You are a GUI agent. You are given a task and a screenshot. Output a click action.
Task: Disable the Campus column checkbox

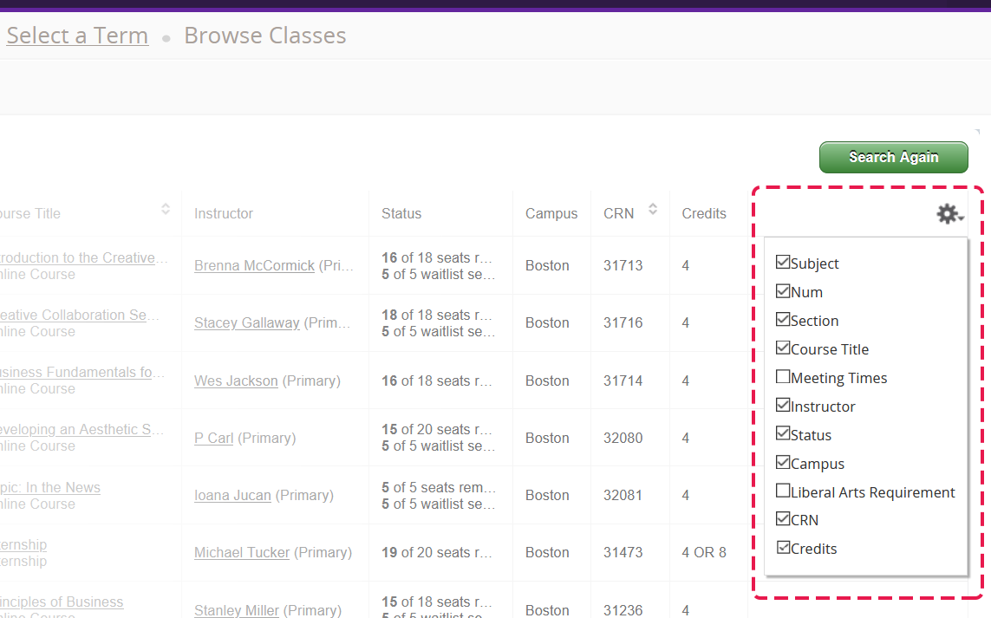(783, 463)
